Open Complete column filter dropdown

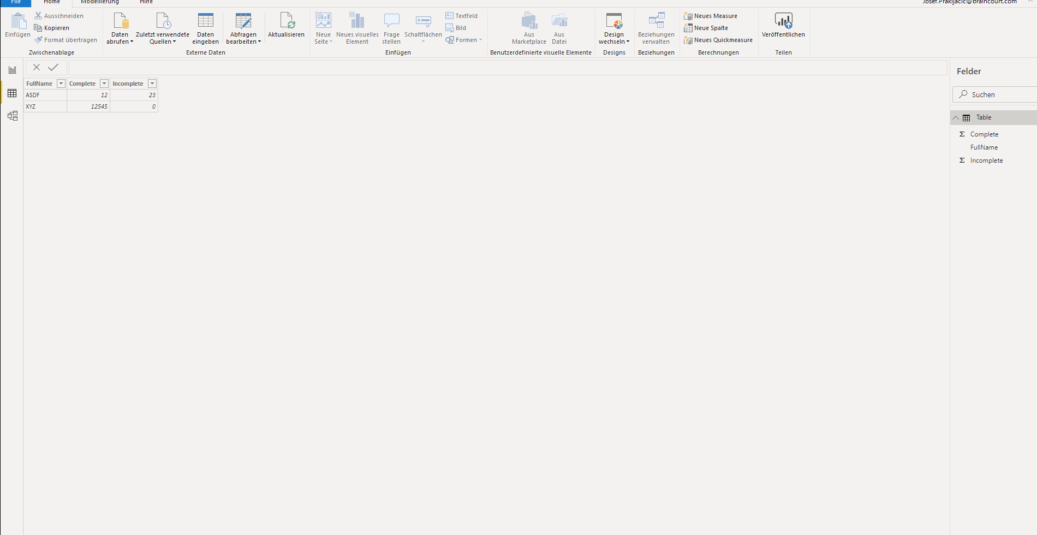pos(104,84)
